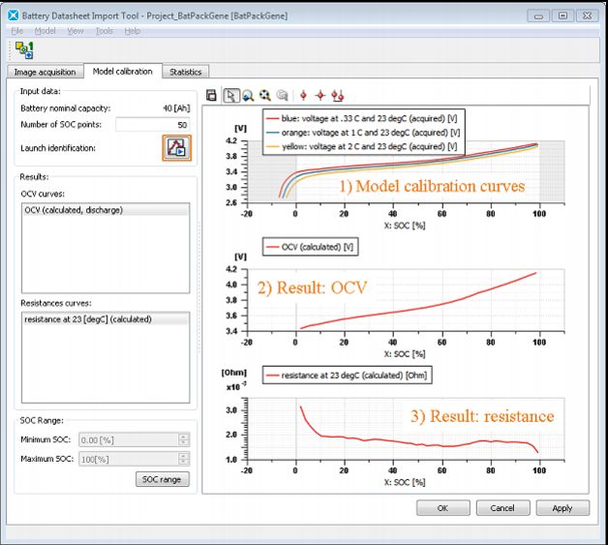This screenshot has height=545, width=608.
Task: Click the toolbar icon below File menu
Action: point(25,51)
